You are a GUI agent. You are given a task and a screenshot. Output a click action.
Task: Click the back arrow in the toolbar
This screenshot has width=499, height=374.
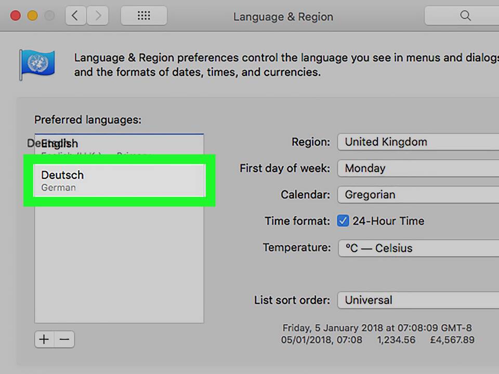tap(75, 16)
